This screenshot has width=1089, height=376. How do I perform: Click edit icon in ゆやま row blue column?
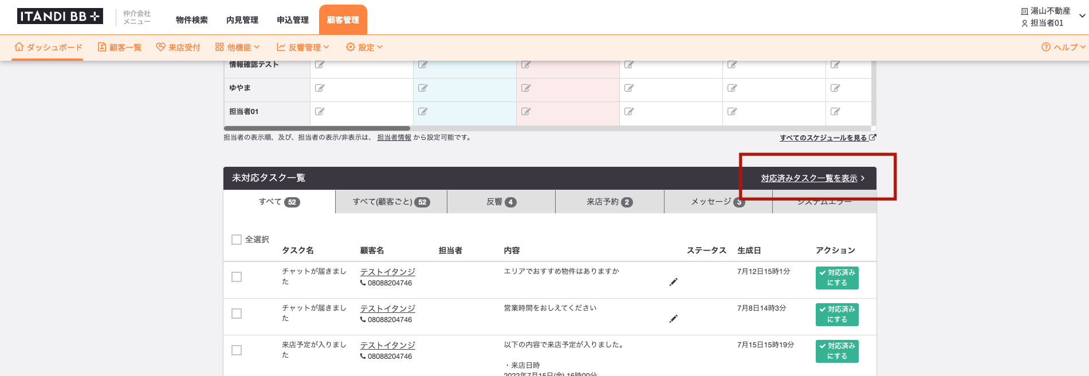pyautogui.click(x=423, y=88)
